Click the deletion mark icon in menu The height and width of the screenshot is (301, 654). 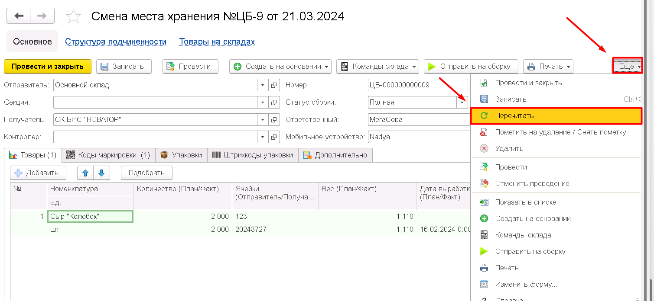coord(484,132)
